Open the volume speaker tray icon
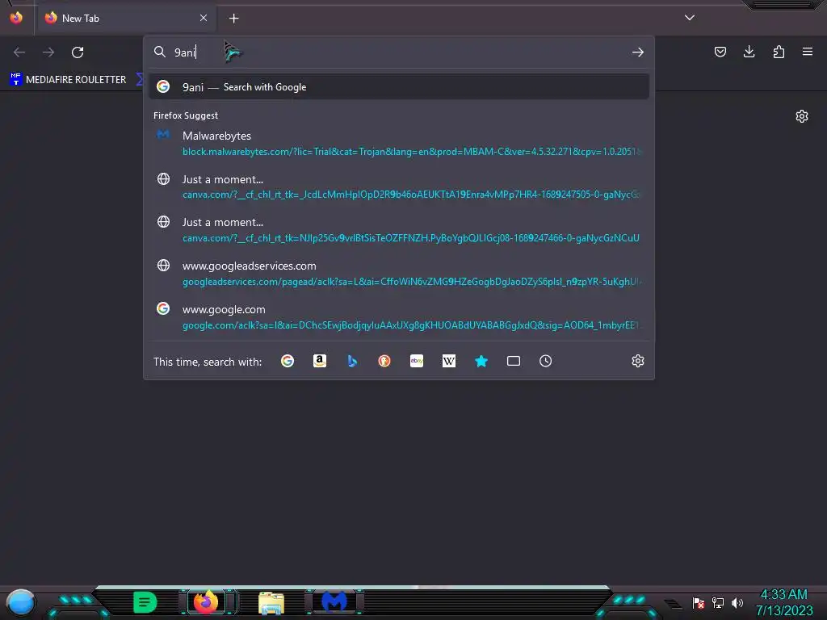Viewport: 827px width, 620px height. click(x=737, y=602)
